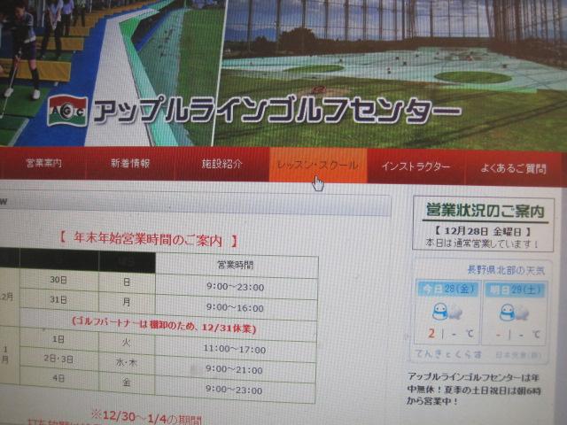Open 長野県北部の天気 link
Viewport: 567px width, 425px height.
coord(506,269)
